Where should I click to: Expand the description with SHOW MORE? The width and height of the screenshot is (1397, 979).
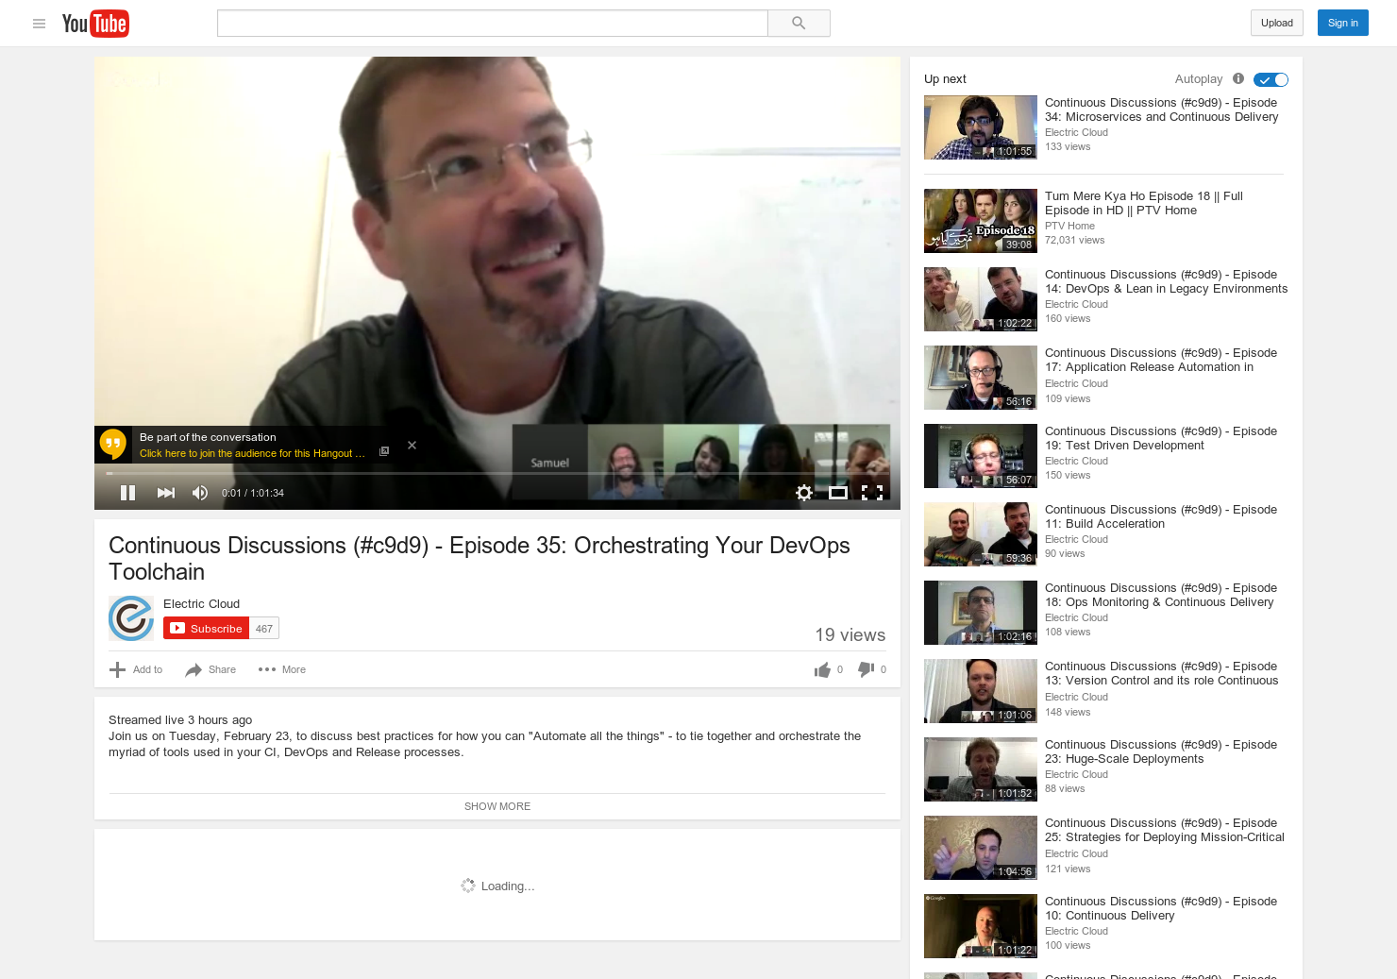pos(497,805)
